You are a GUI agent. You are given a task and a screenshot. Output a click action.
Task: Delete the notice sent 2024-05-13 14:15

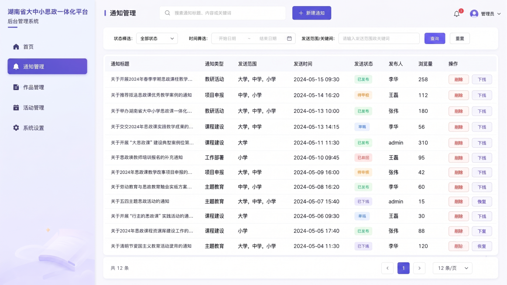tap(459, 127)
